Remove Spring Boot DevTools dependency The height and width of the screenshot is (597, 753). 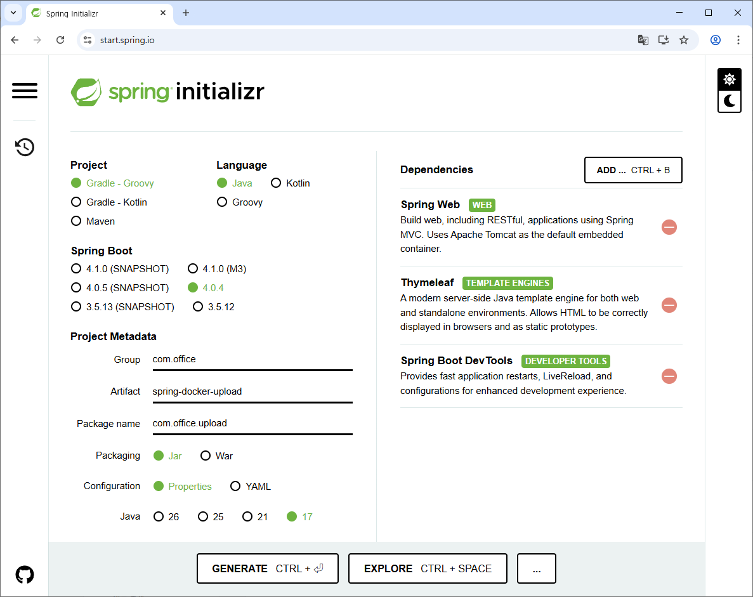tap(669, 376)
